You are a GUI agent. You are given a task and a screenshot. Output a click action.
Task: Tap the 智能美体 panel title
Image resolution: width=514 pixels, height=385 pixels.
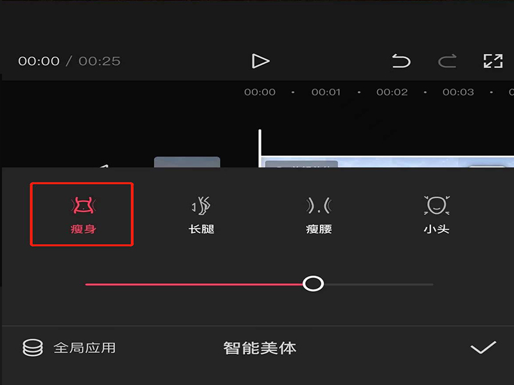point(260,348)
